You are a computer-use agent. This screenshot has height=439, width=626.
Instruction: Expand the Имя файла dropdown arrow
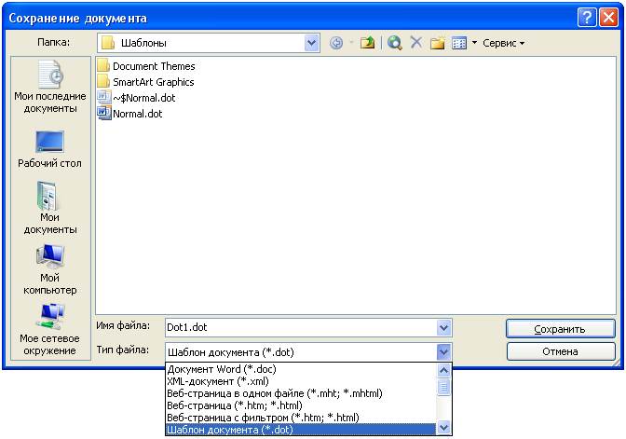click(x=443, y=327)
